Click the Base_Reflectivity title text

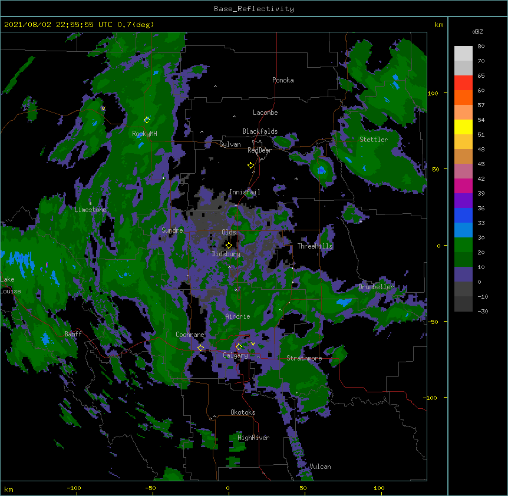(254, 9)
